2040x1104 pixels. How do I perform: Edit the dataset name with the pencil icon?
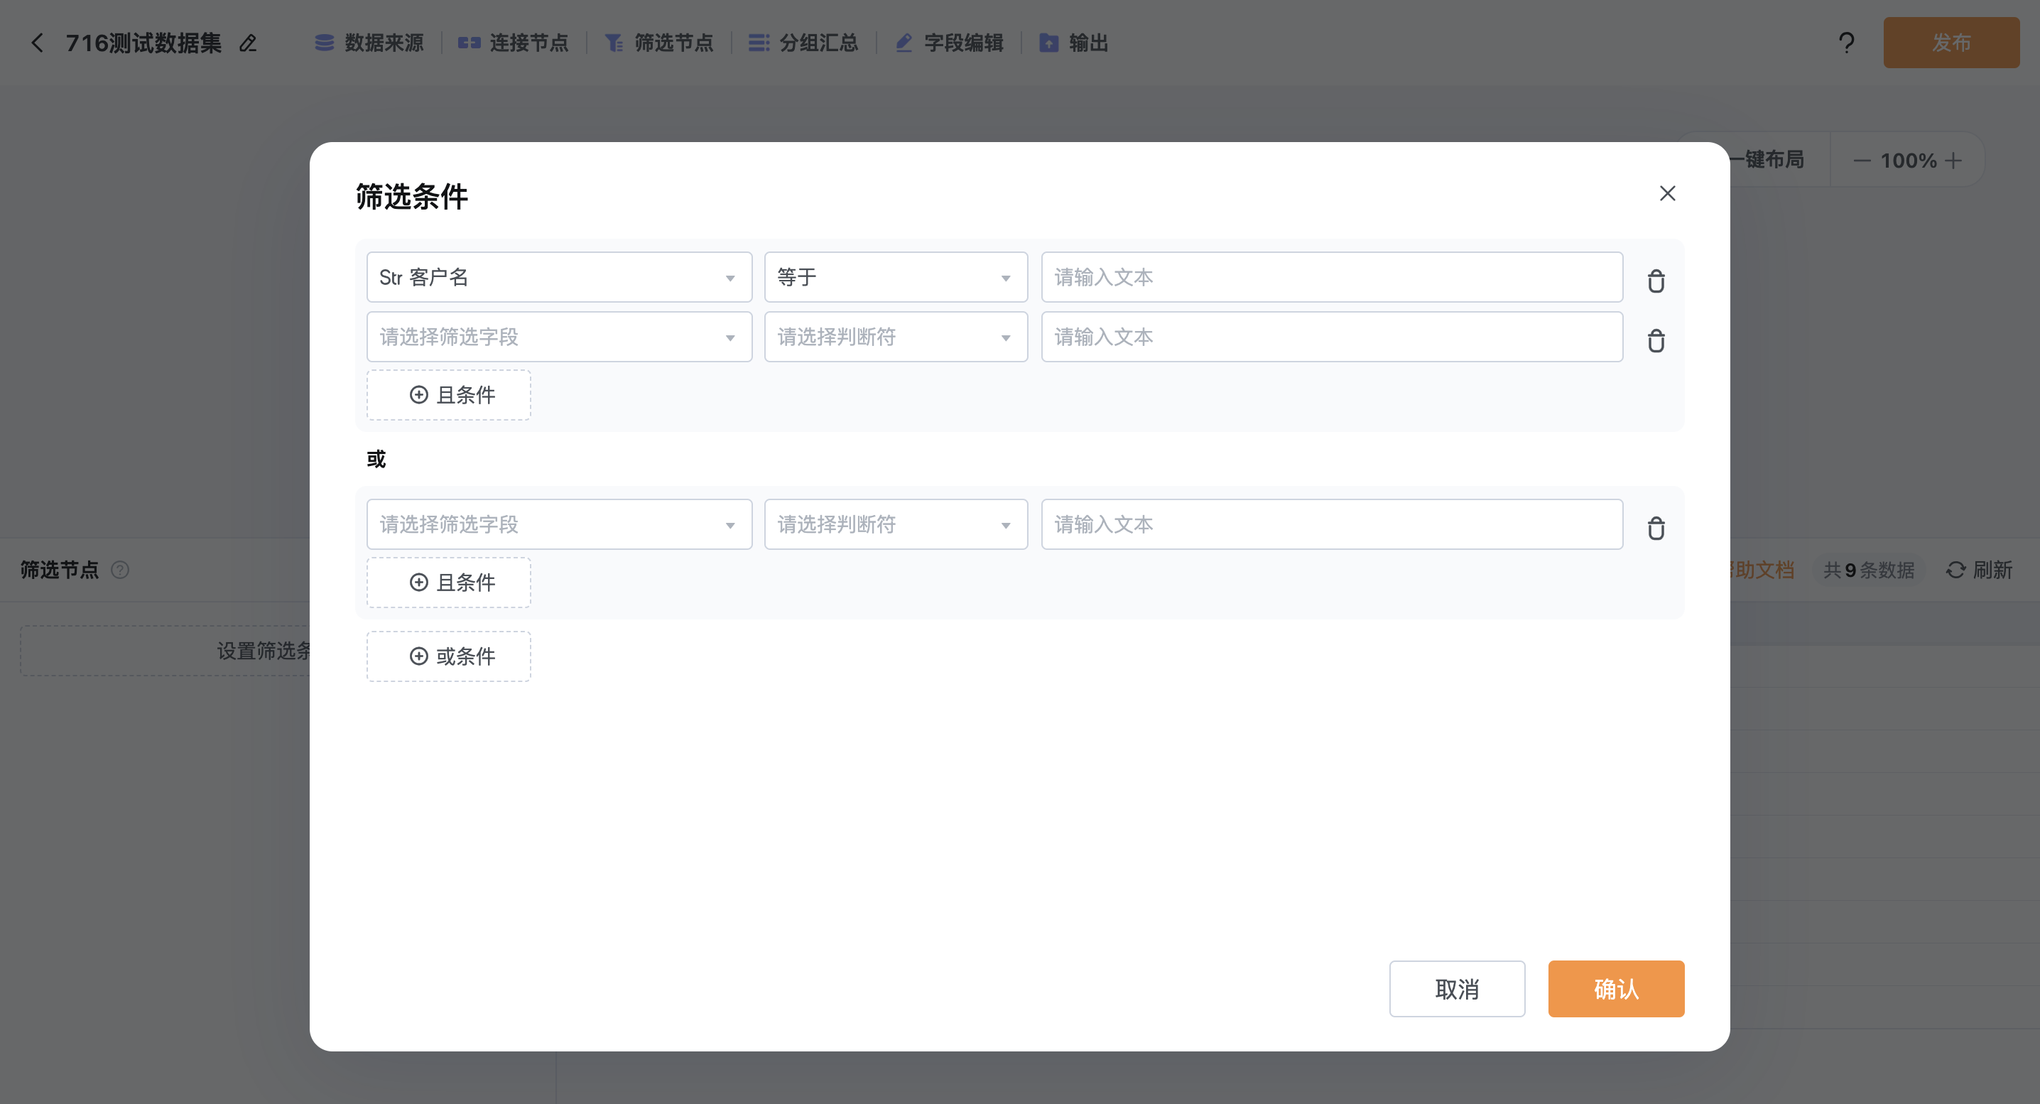click(x=248, y=43)
